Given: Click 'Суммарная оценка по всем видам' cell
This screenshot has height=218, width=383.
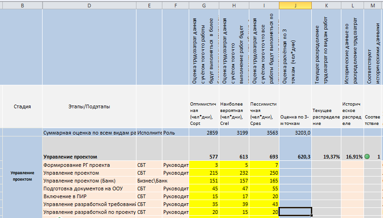Looking at the screenshot, I should 89,133.
